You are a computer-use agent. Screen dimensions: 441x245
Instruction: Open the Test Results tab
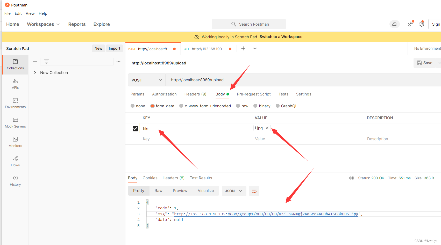pos(201,178)
